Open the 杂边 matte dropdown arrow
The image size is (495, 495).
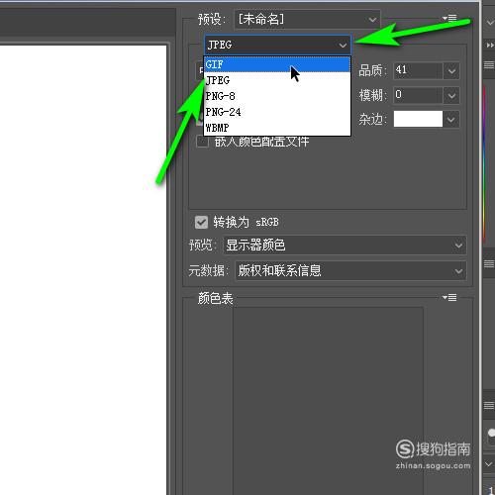(x=451, y=119)
